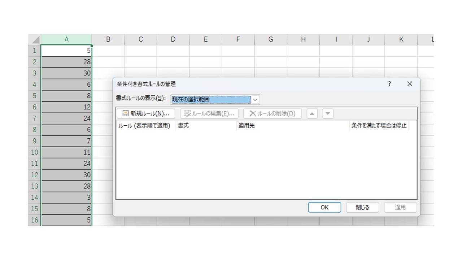Click the New Rule (新規ルール) button
462x260 pixels.
[146, 113]
